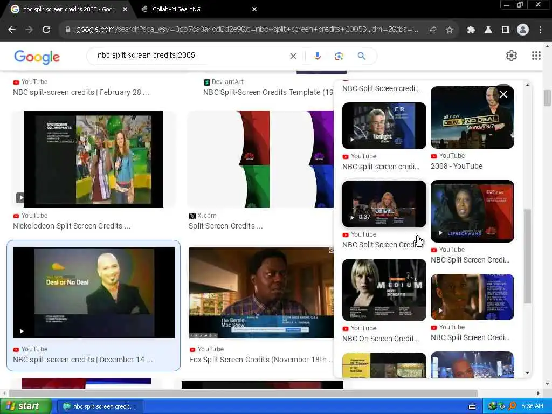Open NBC Split-Screen Credits Template link
Image resolution: width=552 pixels, height=414 pixels.
point(268,92)
